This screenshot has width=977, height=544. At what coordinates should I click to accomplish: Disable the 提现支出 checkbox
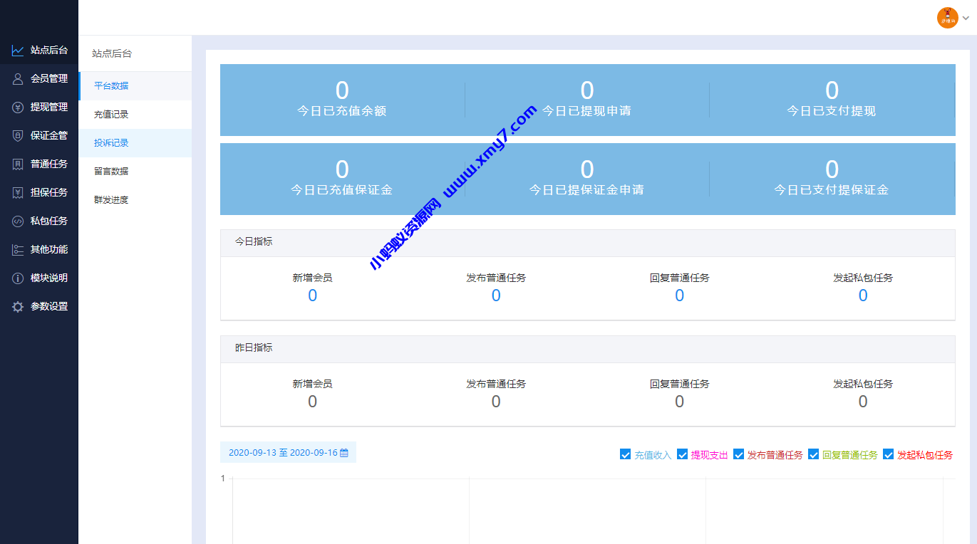pyautogui.click(x=682, y=454)
